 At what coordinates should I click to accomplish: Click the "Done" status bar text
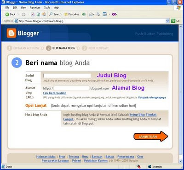[9, 167]
